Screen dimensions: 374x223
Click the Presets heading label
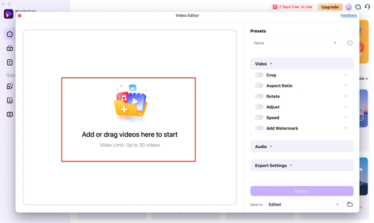pyautogui.click(x=258, y=31)
